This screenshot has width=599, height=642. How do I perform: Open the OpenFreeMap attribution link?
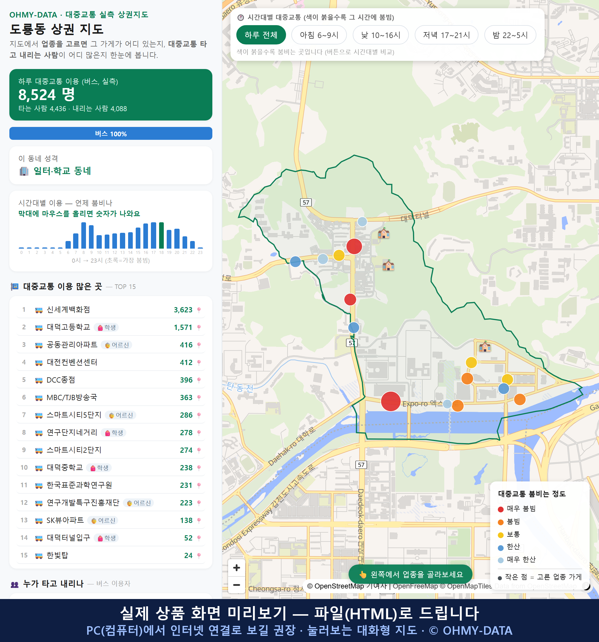(x=415, y=586)
